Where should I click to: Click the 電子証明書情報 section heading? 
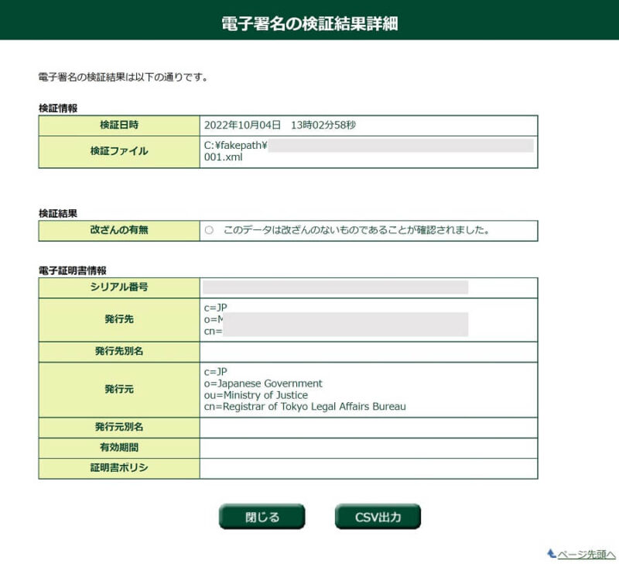(x=73, y=270)
